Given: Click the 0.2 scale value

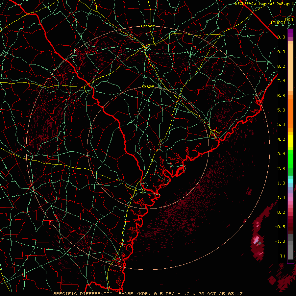Looking at the screenshot, I should pos(281,212).
